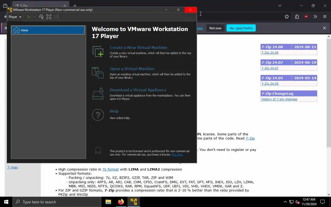Switch to Firefox from taskbar
331x207 pixels.
coord(121,202)
